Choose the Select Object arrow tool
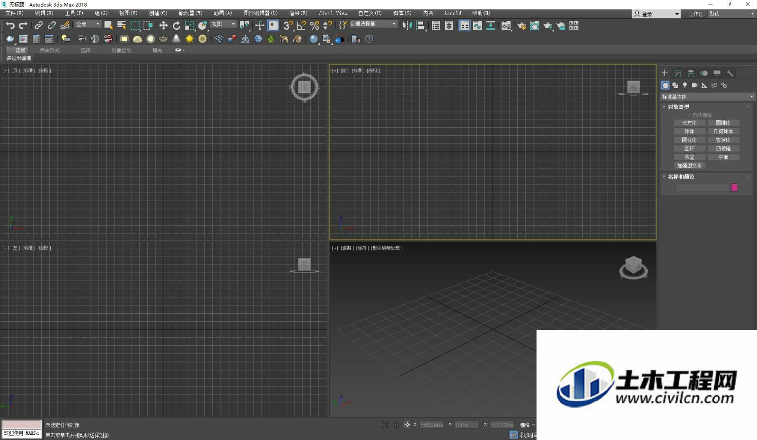 (108, 26)
